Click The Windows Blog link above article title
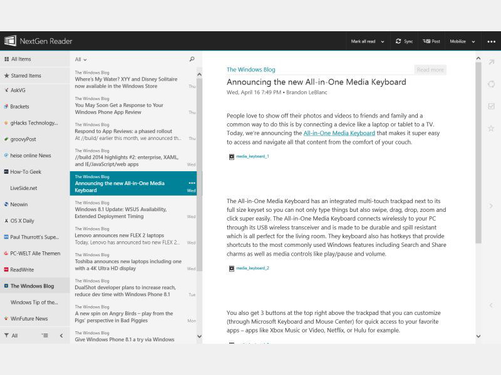 click(251, 69)
